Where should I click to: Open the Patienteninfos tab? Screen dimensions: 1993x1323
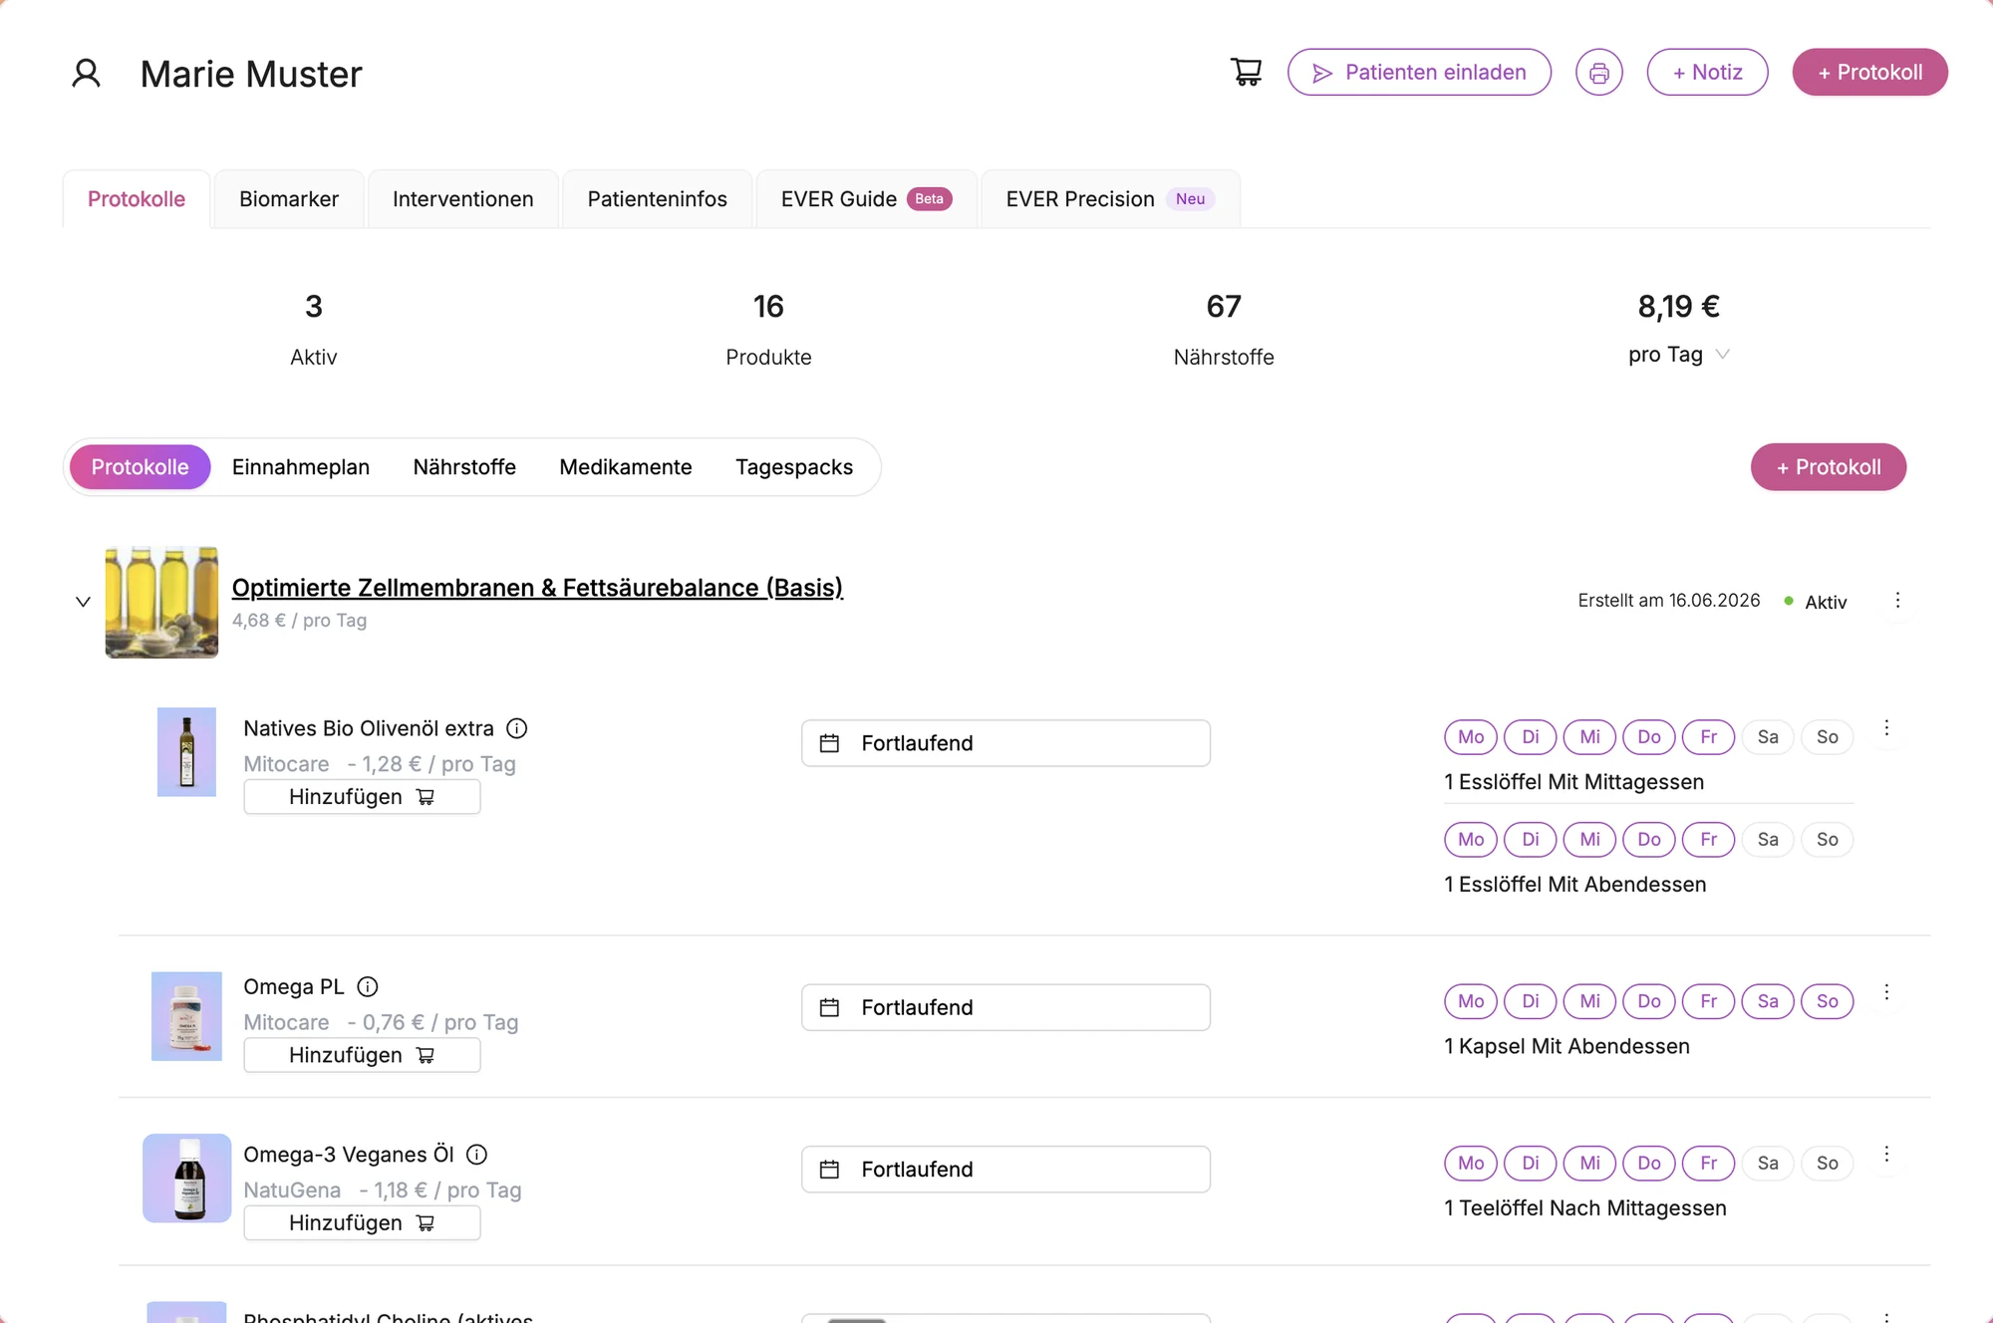657,199
